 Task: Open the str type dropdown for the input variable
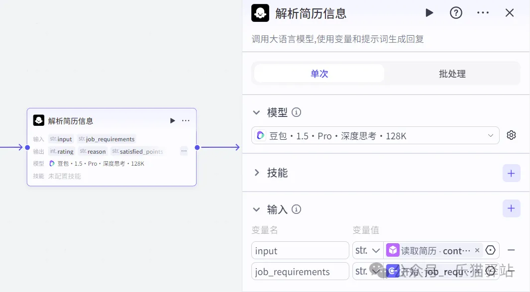pyautogui.click(x=368, y=251)
